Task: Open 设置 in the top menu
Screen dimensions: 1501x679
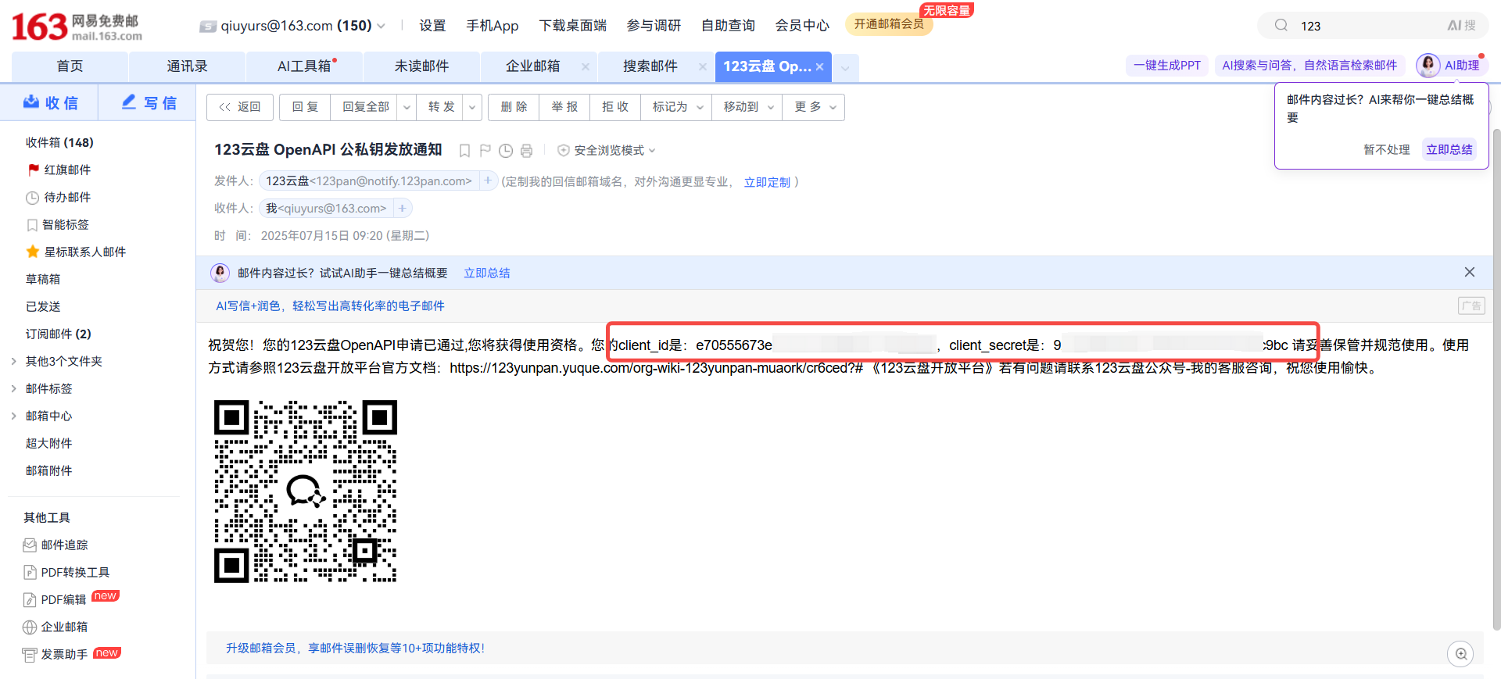Action: 432,26
